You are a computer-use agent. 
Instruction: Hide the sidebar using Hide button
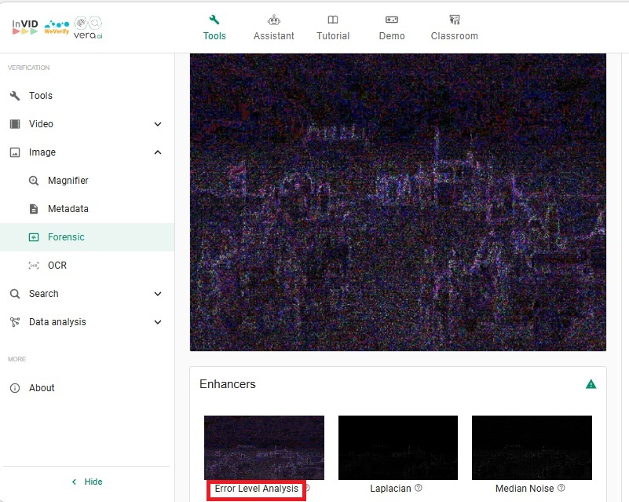point(86,482)
